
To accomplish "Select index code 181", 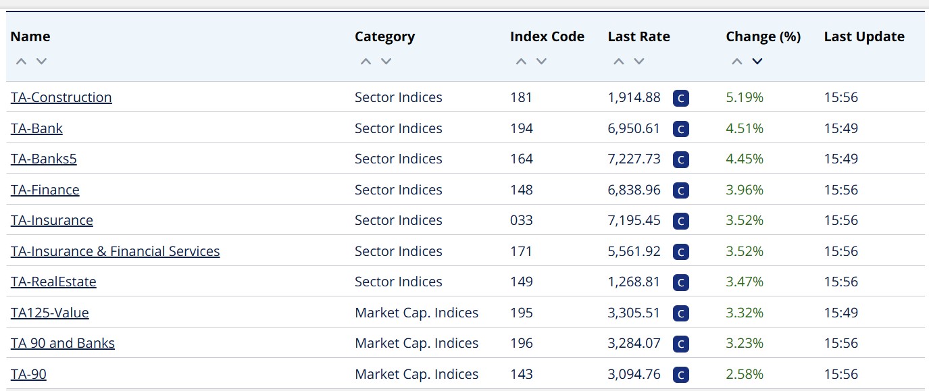I will click(521, 97).
